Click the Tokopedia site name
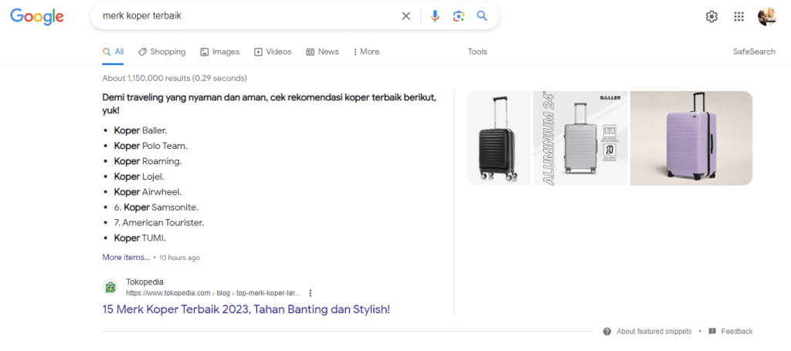 click(144, 282)
